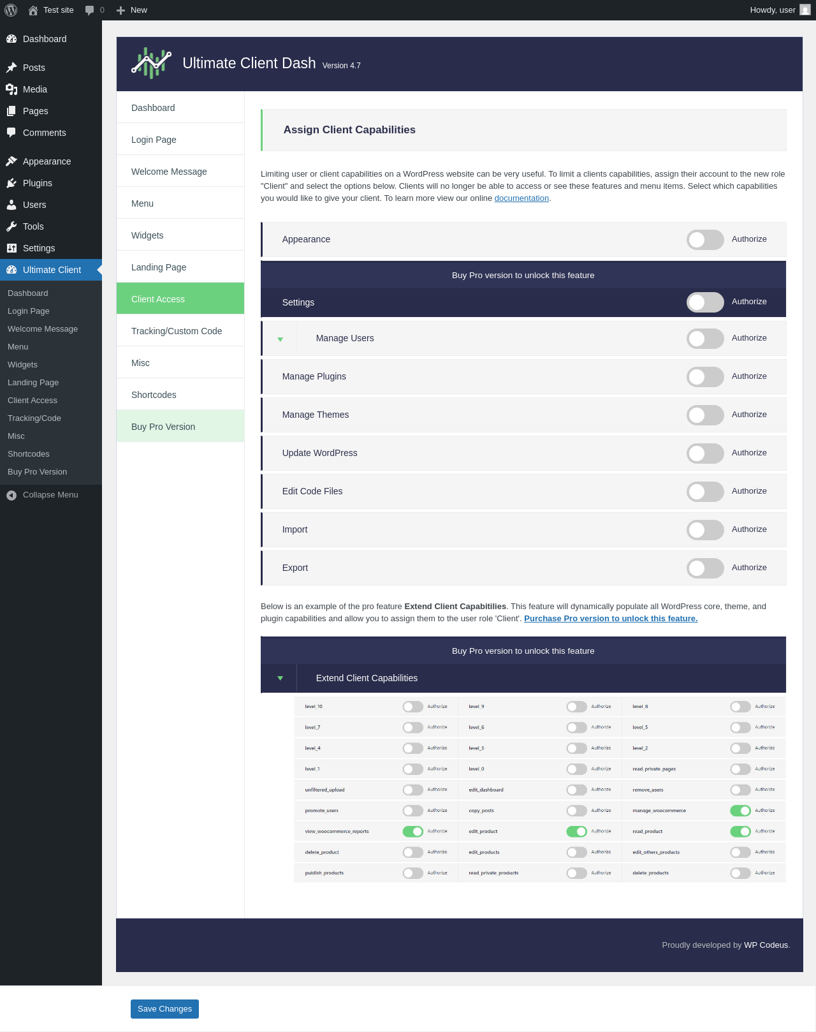The width and height of the screenshot is (816, 1032).
Task: Click Collapse Menu text in sidebar
Action: pyautogui.click(x=50, y=495)
